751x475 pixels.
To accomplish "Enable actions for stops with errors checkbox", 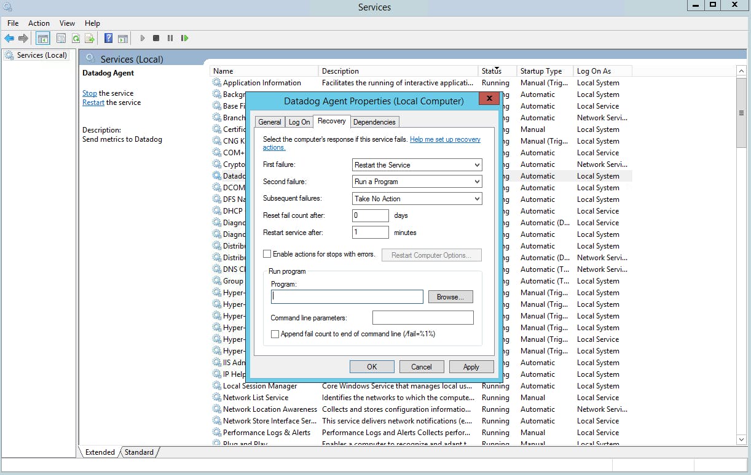I will pos(267,254).
